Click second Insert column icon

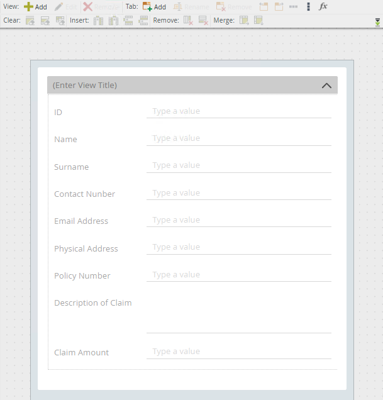tap(113, 20)
